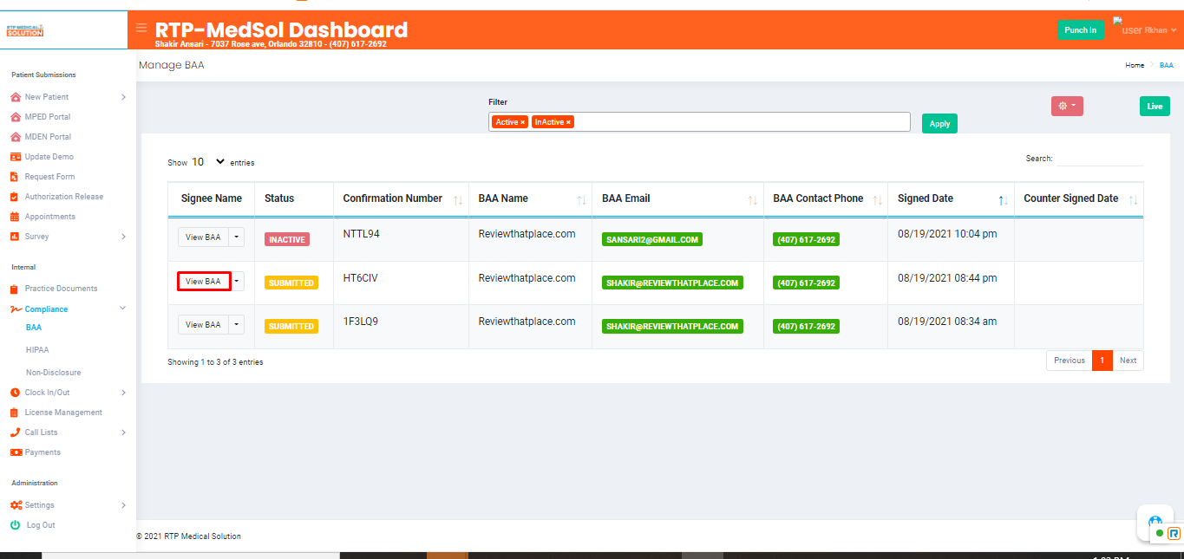The height and width of the screenshot is (559, 1184).
Task: Select page 1 in pagination
Action: tap(1102, 361)
